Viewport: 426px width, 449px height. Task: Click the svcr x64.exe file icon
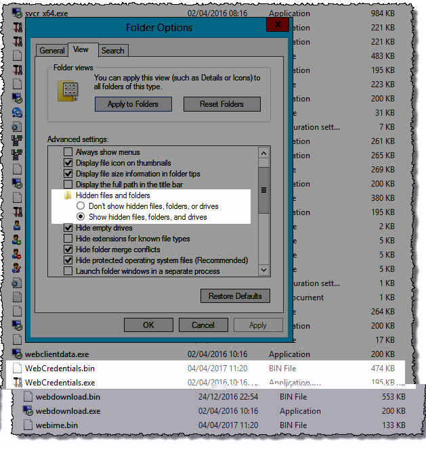17,14
